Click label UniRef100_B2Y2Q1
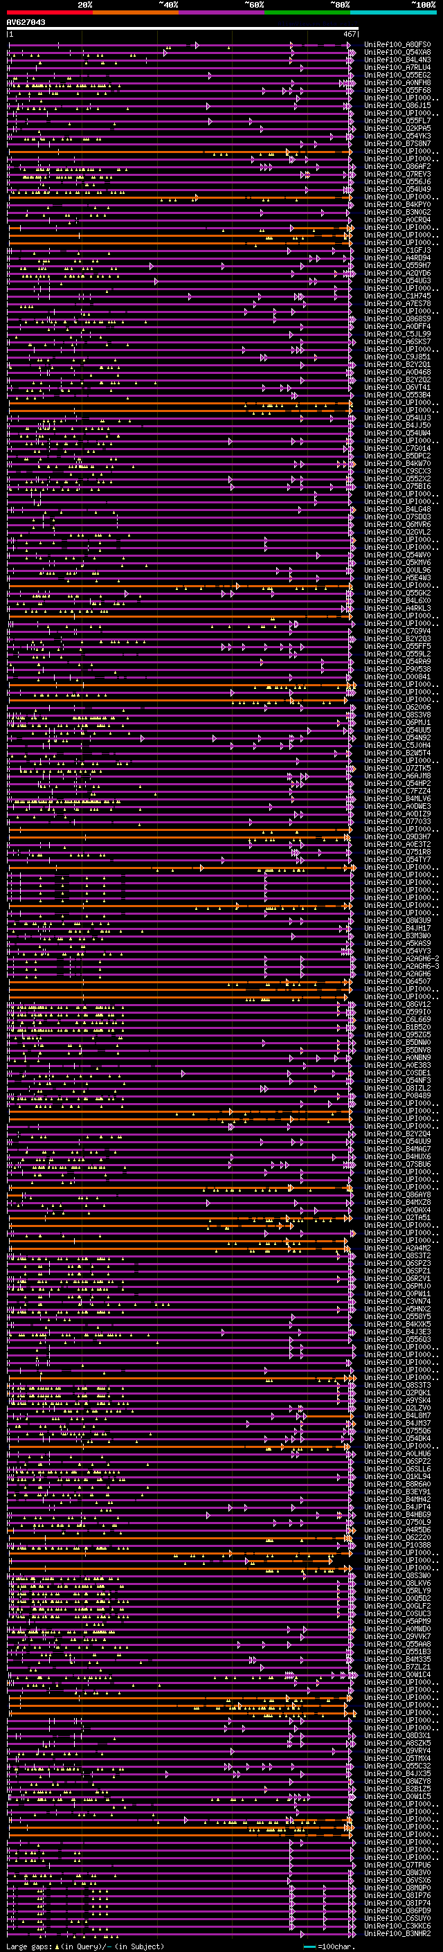The height and width of the screenshot is (1952, 443). click(397, 364)
